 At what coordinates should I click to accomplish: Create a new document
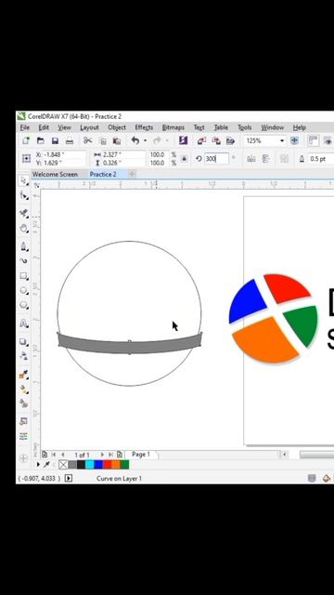pyautogui.click(x=25, y=140)
